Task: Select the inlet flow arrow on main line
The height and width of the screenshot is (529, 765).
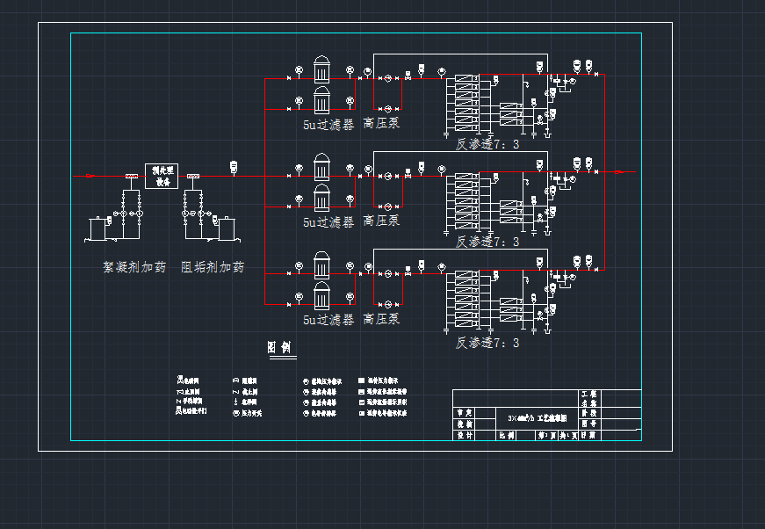Action: pos(90,176)
